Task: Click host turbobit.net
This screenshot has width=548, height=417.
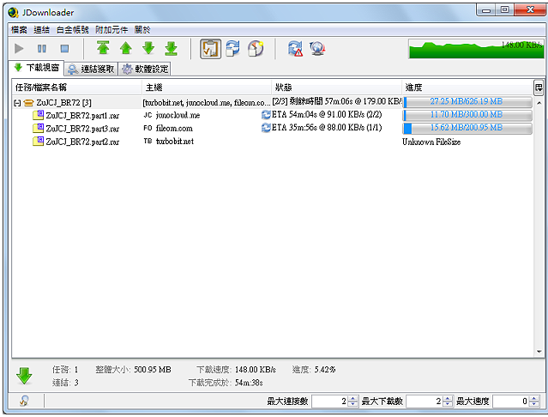Action: 175,142
